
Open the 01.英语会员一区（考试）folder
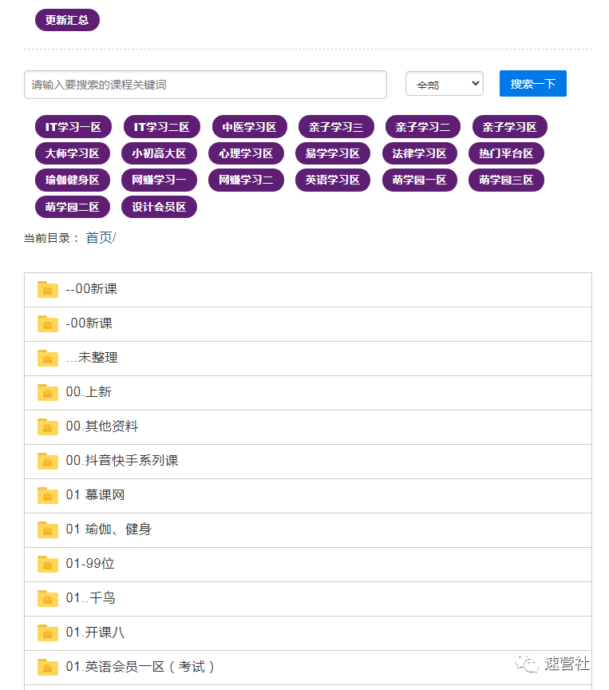pyautogui.click(x=140, y=667)
